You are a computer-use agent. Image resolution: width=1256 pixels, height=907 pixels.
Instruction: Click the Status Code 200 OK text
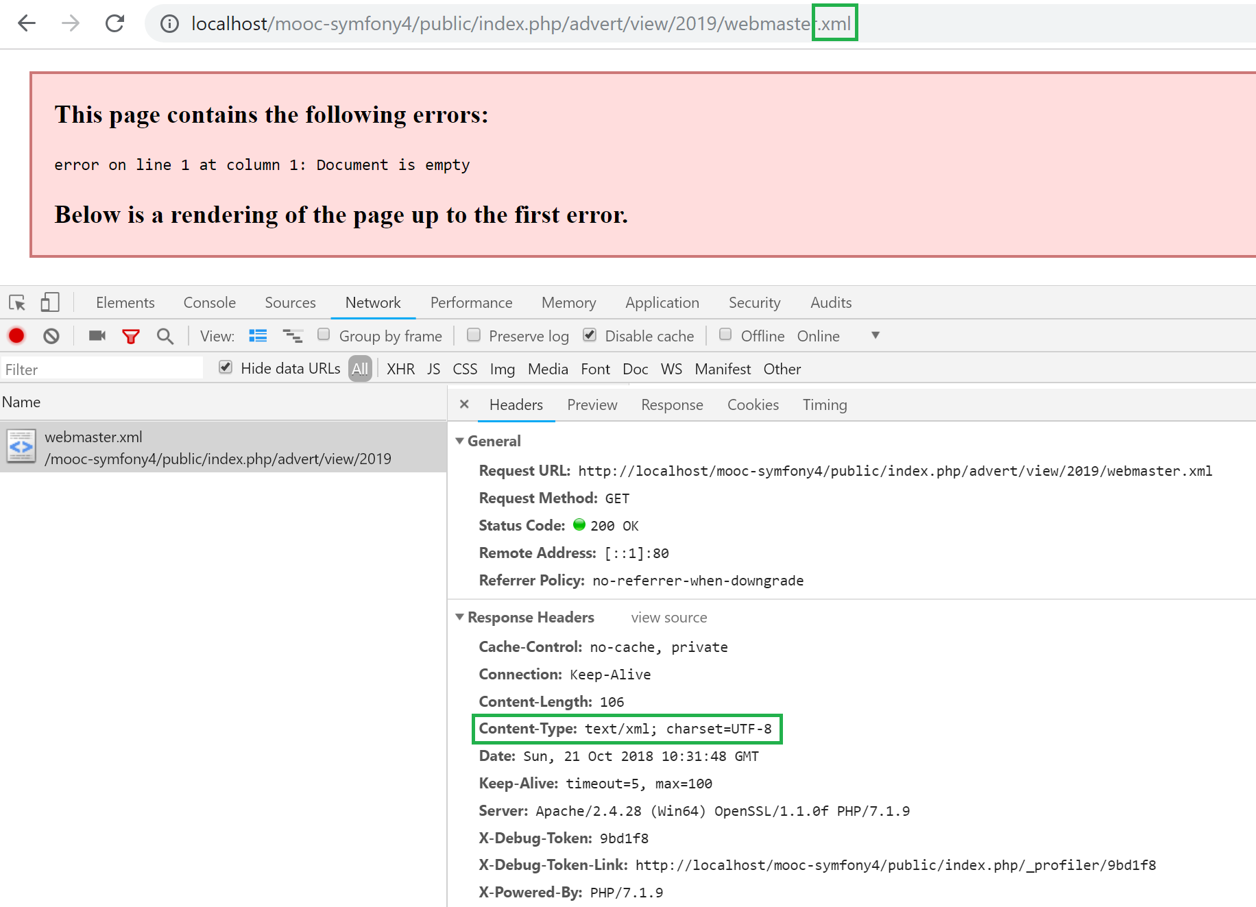[x=614, y=526]
